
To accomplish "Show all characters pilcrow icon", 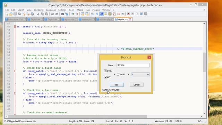I will click(97, 14).
